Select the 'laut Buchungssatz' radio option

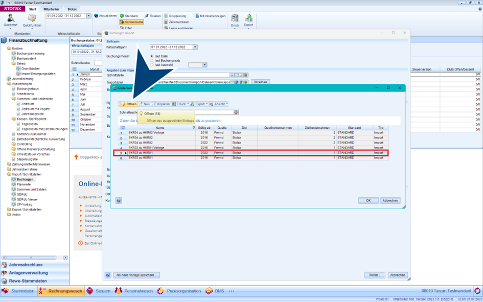pyautogui.click(x=152, y=61)
